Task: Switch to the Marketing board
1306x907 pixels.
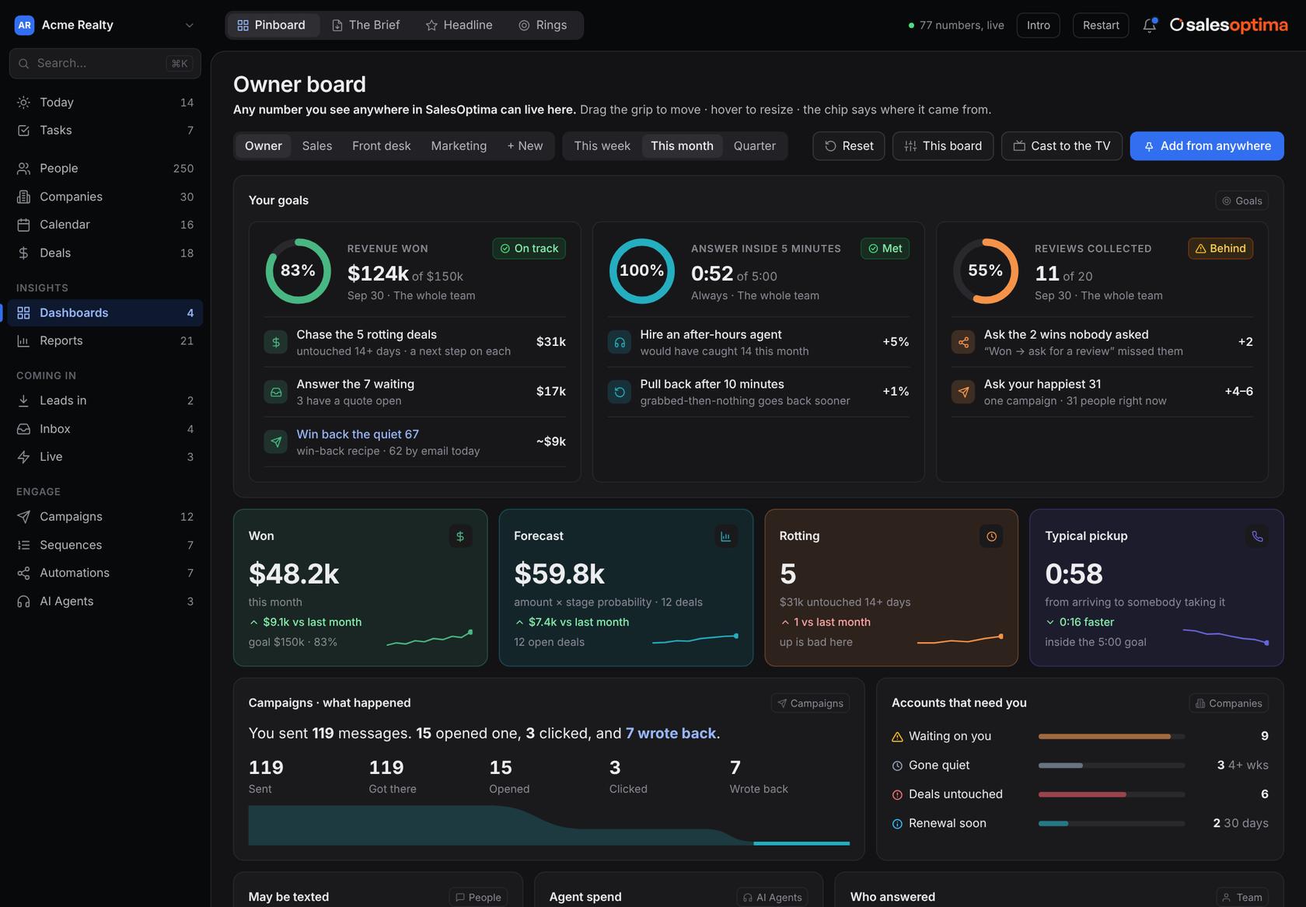Action: [x=459, y=146]
